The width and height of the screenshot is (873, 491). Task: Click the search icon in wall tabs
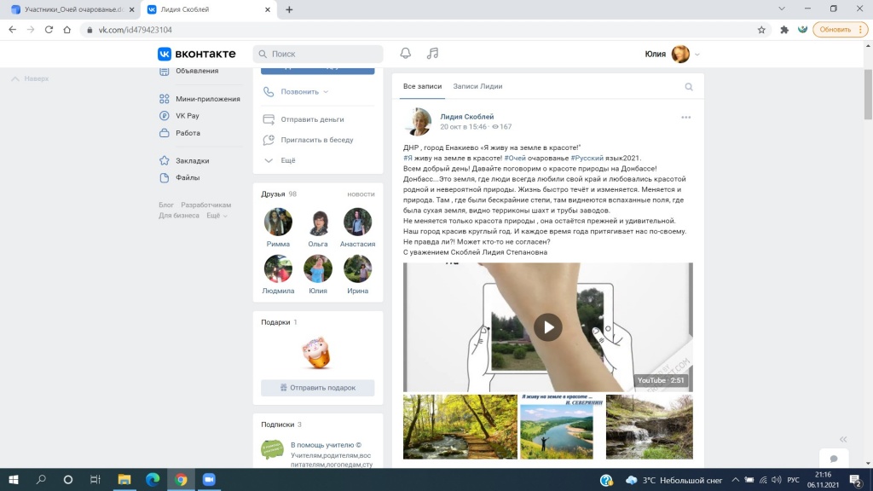point(689,87)
